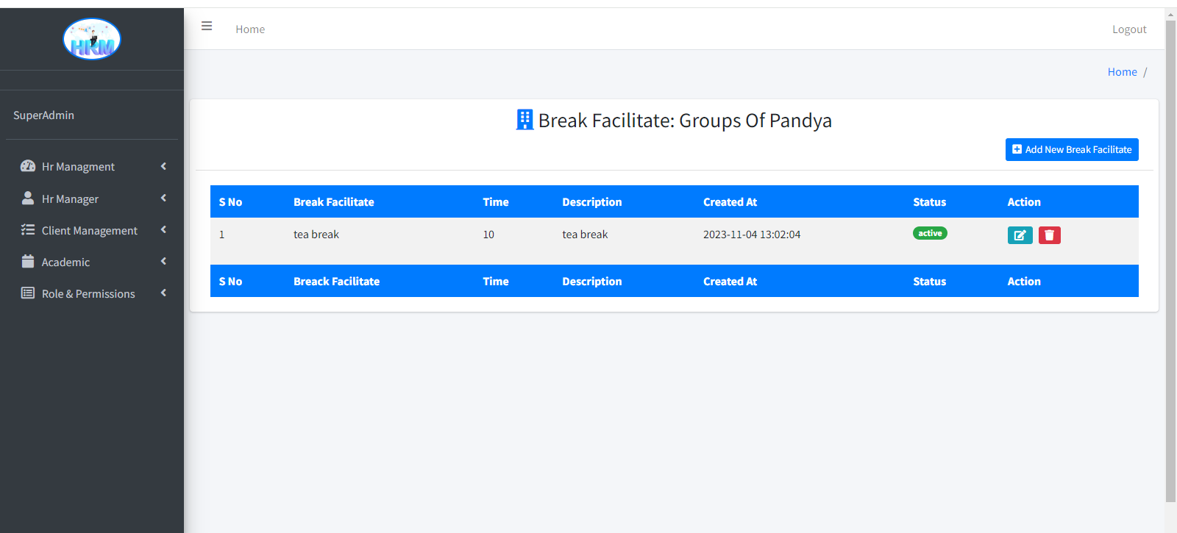Viewport: 1177px width, 533px height.
Task: Click the Hr Manager user icon
Action: click(x=28, y=198)
